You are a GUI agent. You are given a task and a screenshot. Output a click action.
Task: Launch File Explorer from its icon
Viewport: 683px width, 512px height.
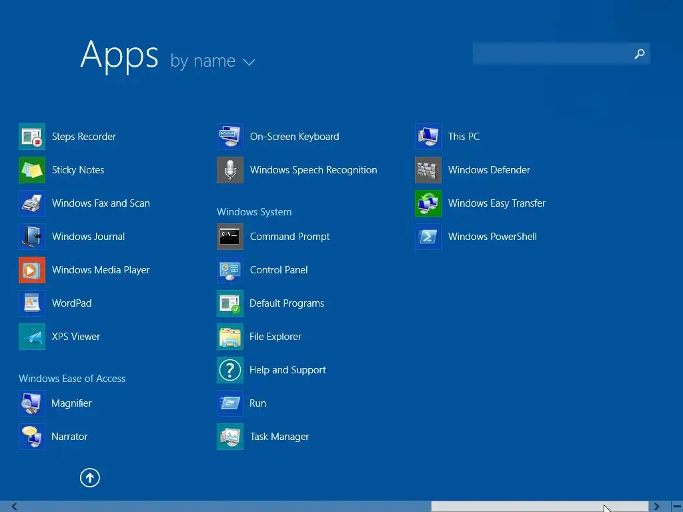(230, 337)
